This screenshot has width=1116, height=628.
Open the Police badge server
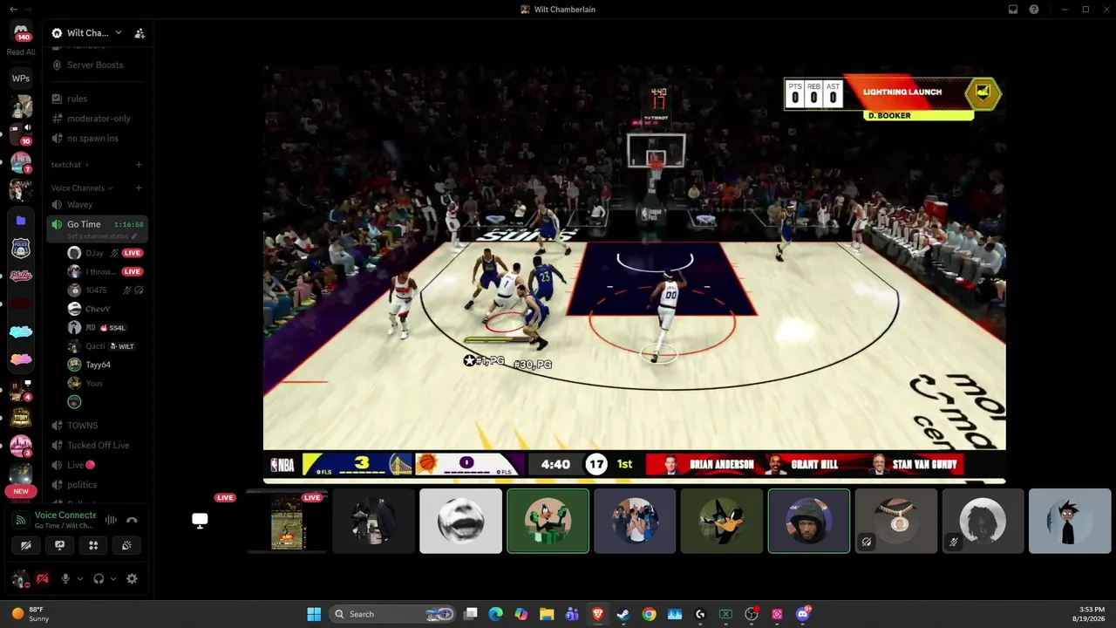(x=21, y=249)
